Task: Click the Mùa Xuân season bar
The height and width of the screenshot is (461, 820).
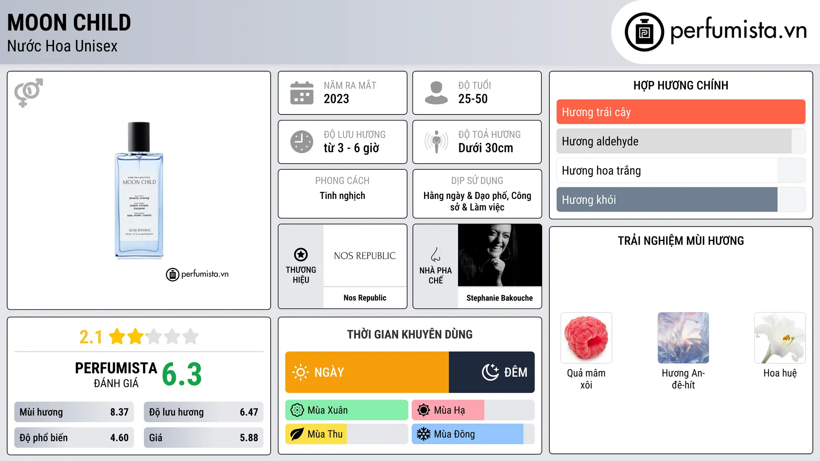Action: pos(347,410)
